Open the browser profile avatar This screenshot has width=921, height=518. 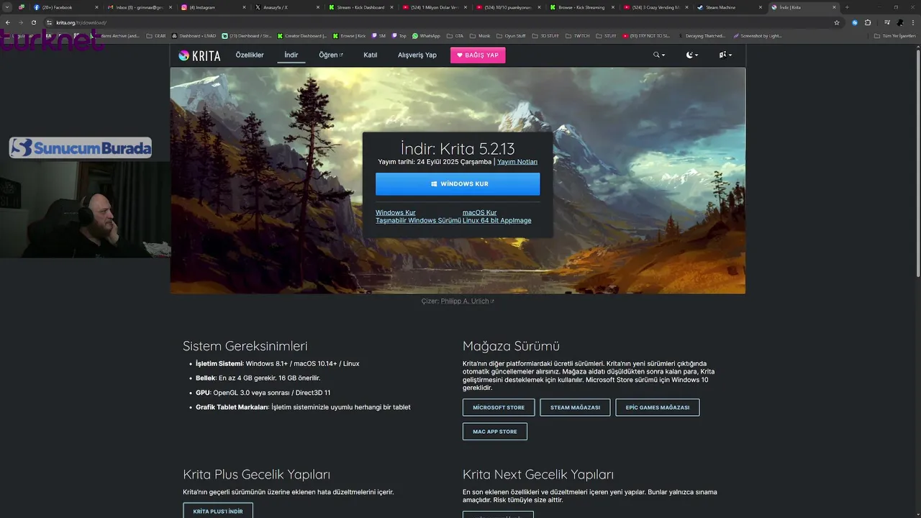(900, 22)
